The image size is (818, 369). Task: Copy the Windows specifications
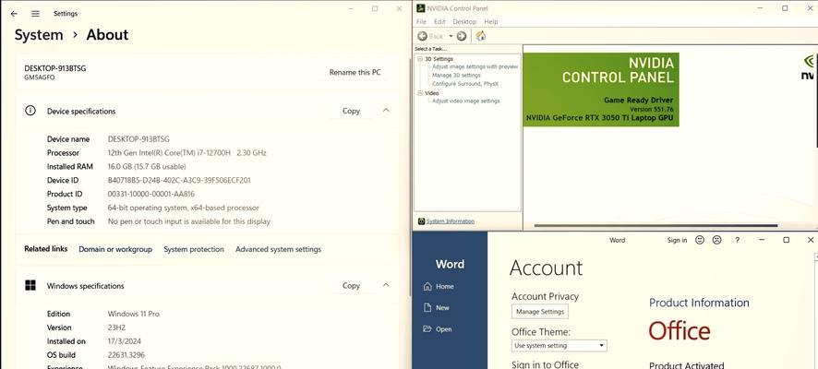[351, 285]
